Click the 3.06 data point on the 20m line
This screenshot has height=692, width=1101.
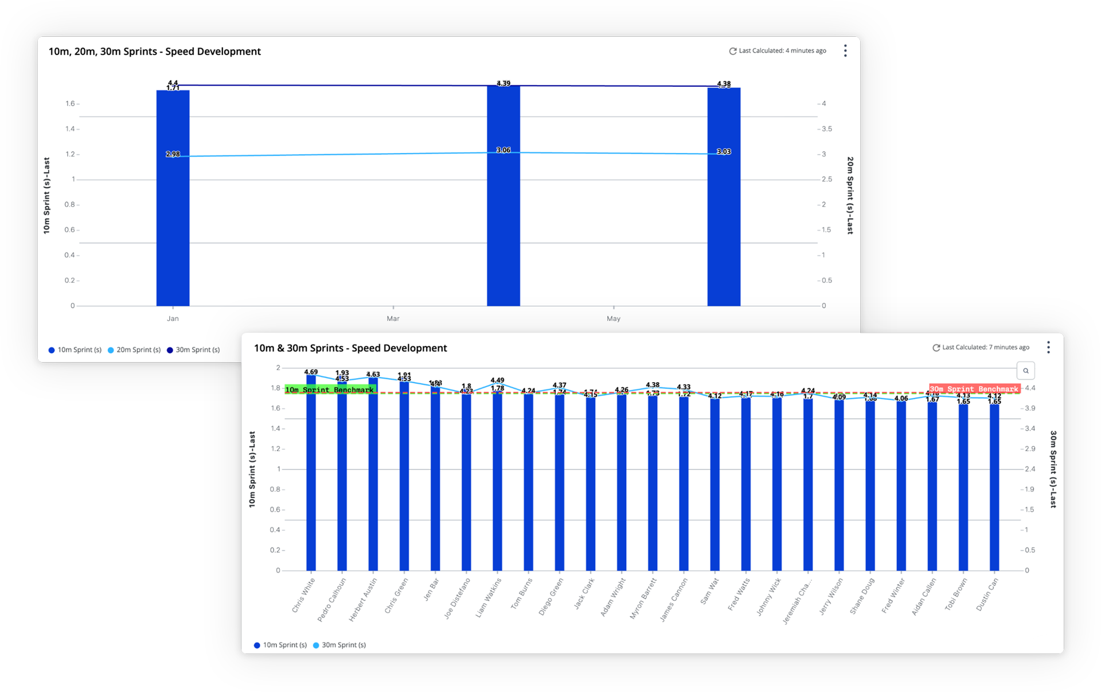503,152
